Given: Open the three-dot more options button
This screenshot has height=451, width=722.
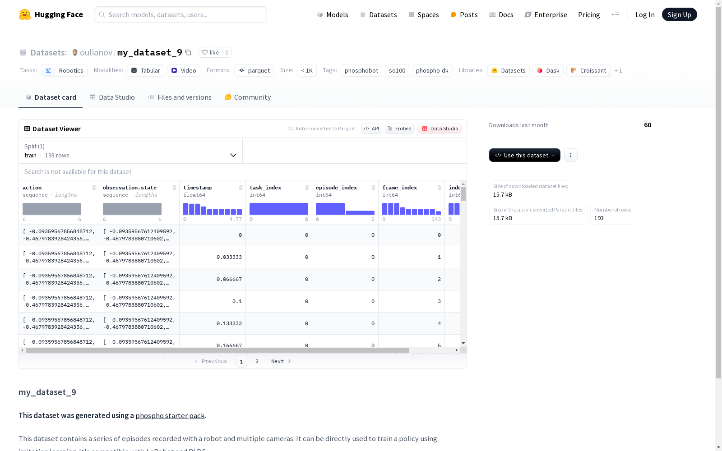Looking at the screenshot, I should 571,155.
